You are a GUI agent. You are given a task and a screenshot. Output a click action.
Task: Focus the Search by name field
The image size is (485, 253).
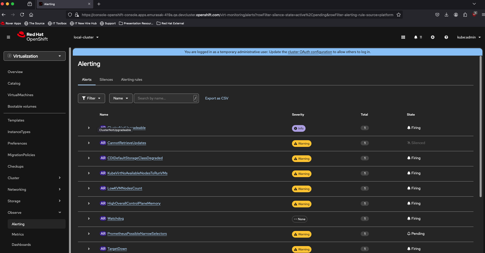point(166,98)
